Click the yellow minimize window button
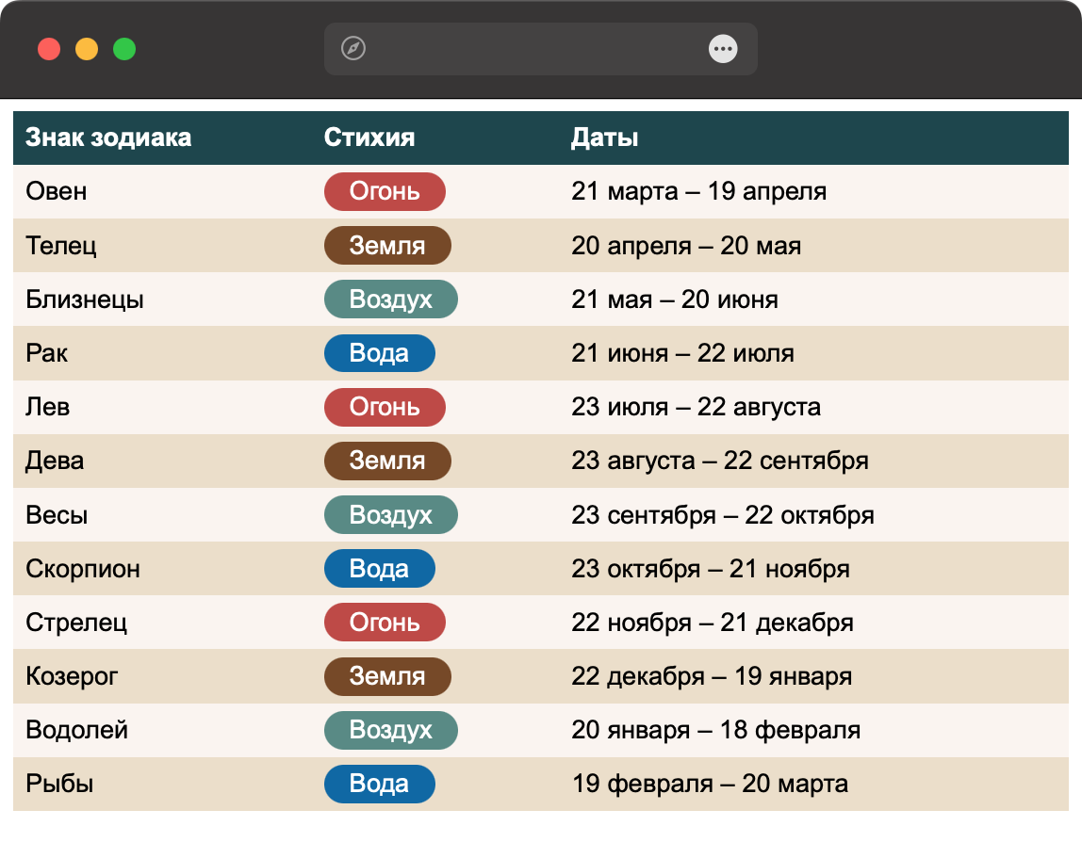This screenshot has height=842, width=1082. 87,49
